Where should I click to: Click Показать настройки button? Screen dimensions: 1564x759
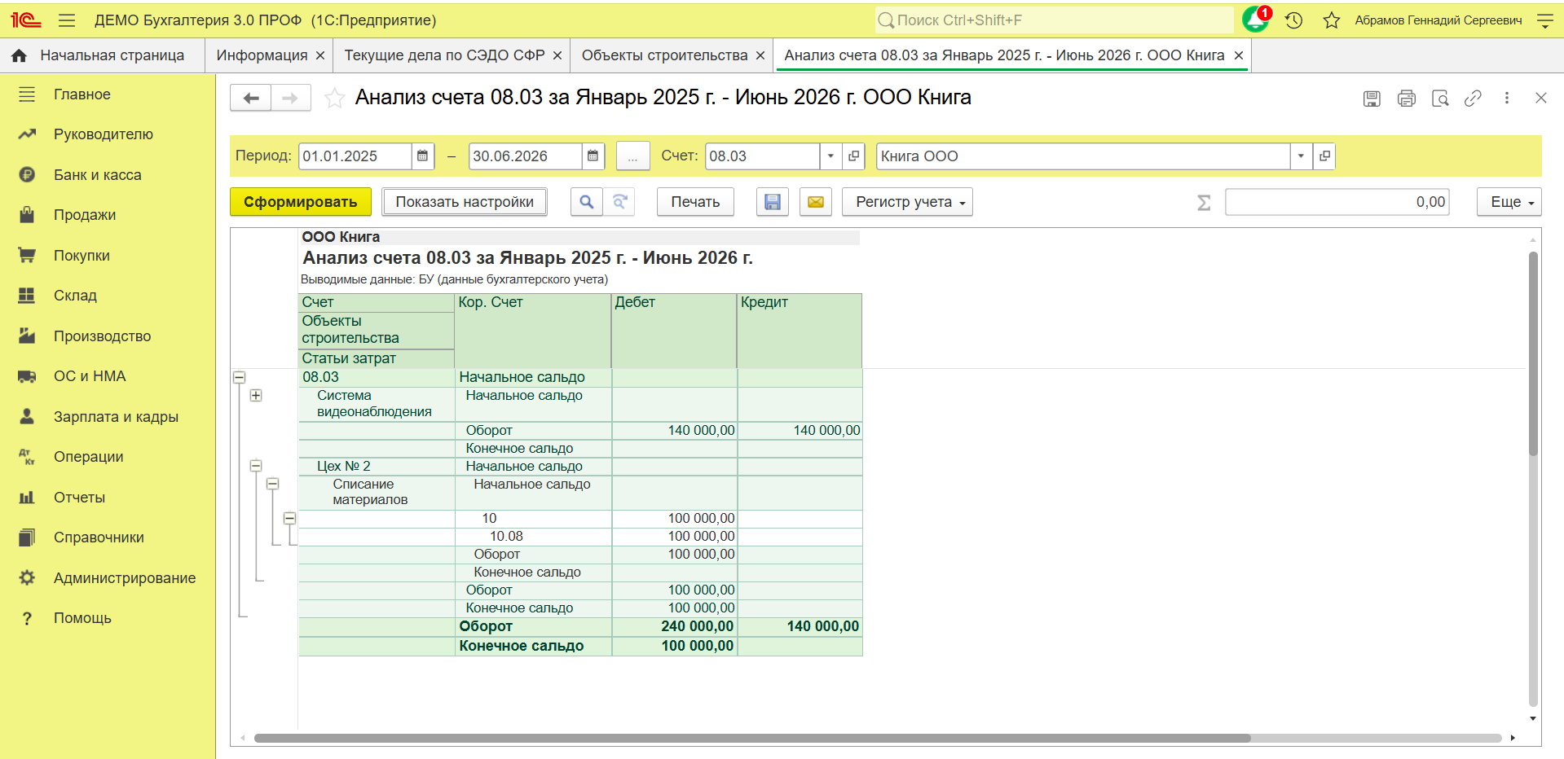(465, 202)
